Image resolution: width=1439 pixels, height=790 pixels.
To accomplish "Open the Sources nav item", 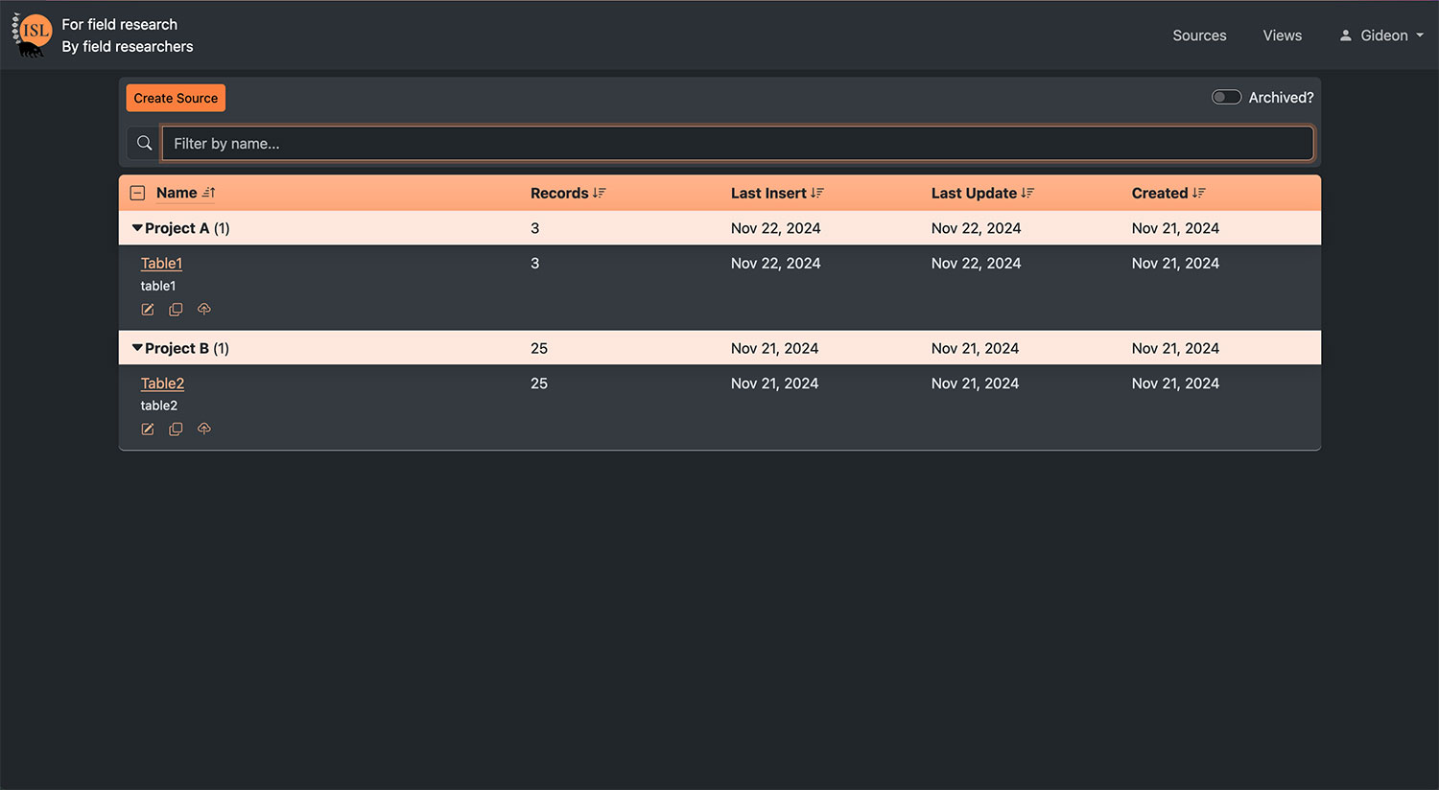I will [x=1199, y=35].
